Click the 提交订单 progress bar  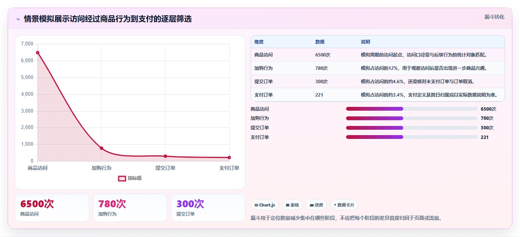coord(412,128)
